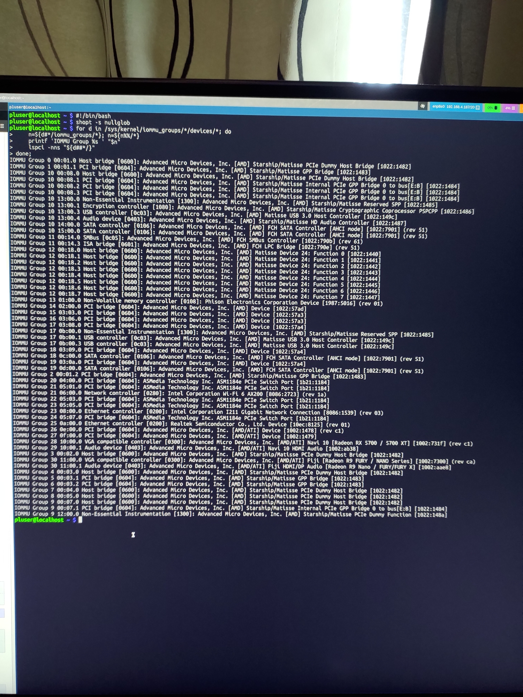Click the Realtek Ethernet controller line

181,424
